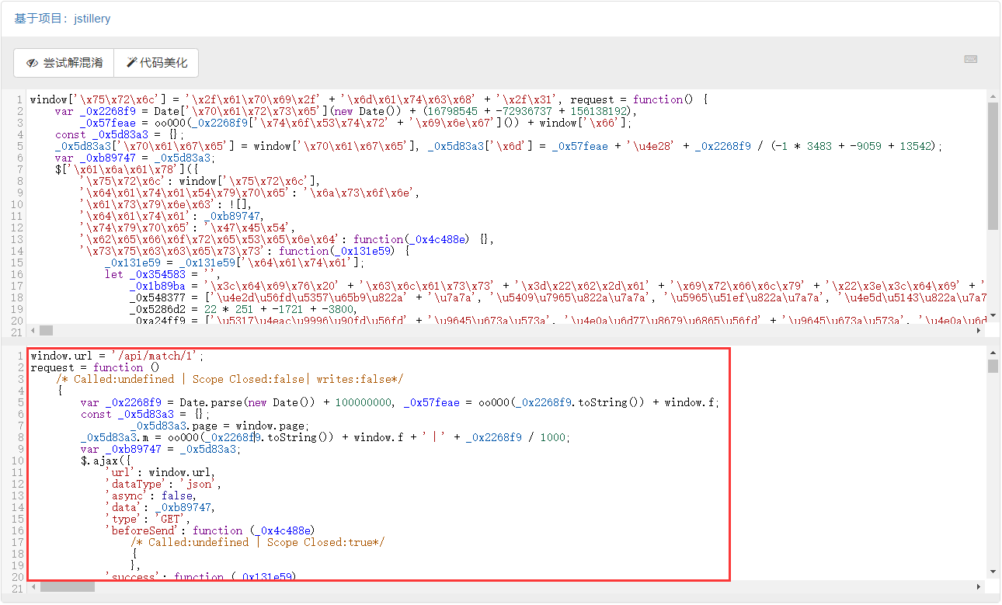Click the left arrow of lower editor horizontal scrollbar

[33, 587]
